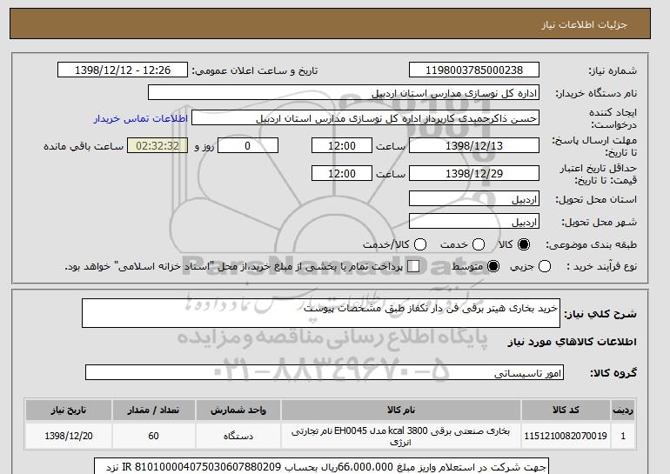The width and height of the screenshot is (670, 474).
Task: Click the گروه کالا field امور تاسیساتی
Action: [x=325, y=372]
